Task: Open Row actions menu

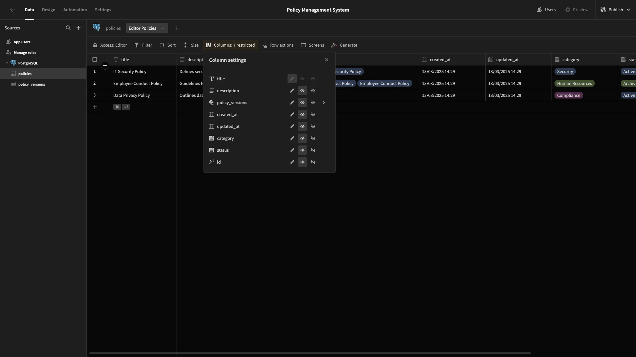Action: tap(279, 45)
